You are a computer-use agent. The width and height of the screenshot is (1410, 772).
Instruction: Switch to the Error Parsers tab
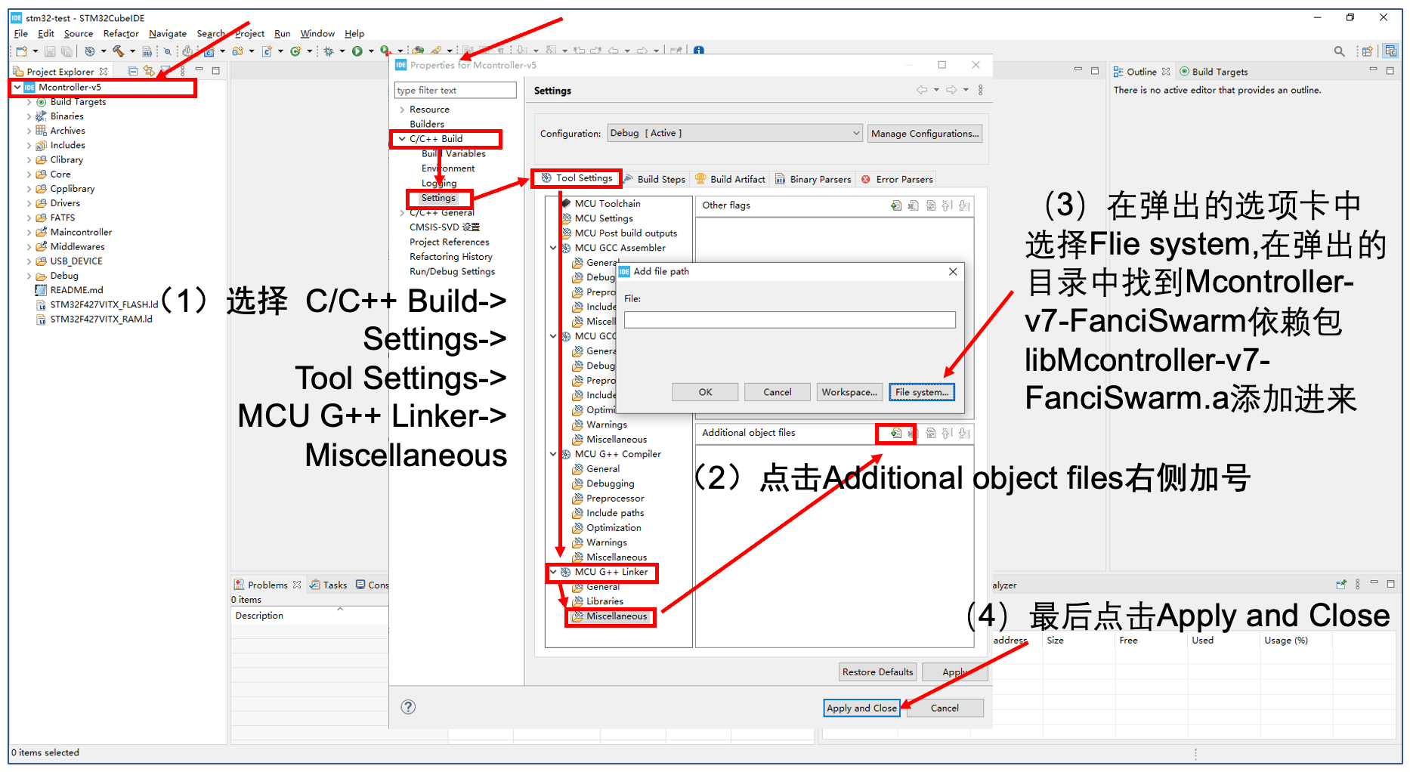pos(898,179)
